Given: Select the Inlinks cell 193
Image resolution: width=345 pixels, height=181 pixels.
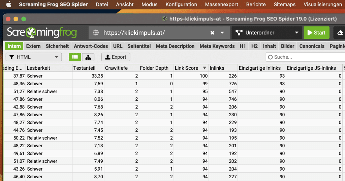Looking at the screenshot, I should pyautogui.click(x=223, y=130).
